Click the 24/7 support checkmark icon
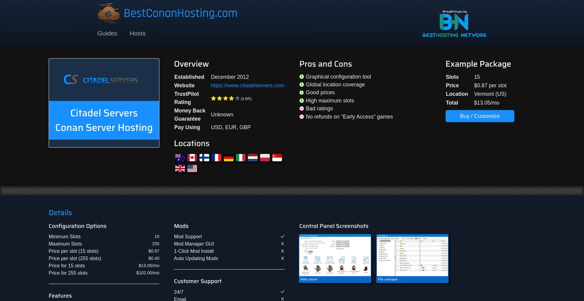The width and height of the screenshot is (584, 301). (x=282, y=292)
